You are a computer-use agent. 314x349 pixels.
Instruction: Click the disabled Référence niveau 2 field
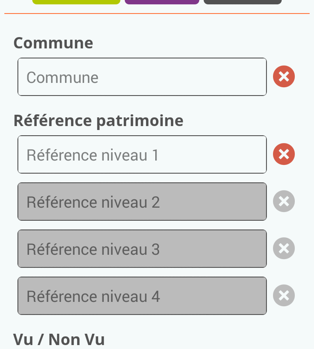coord(142,202)
